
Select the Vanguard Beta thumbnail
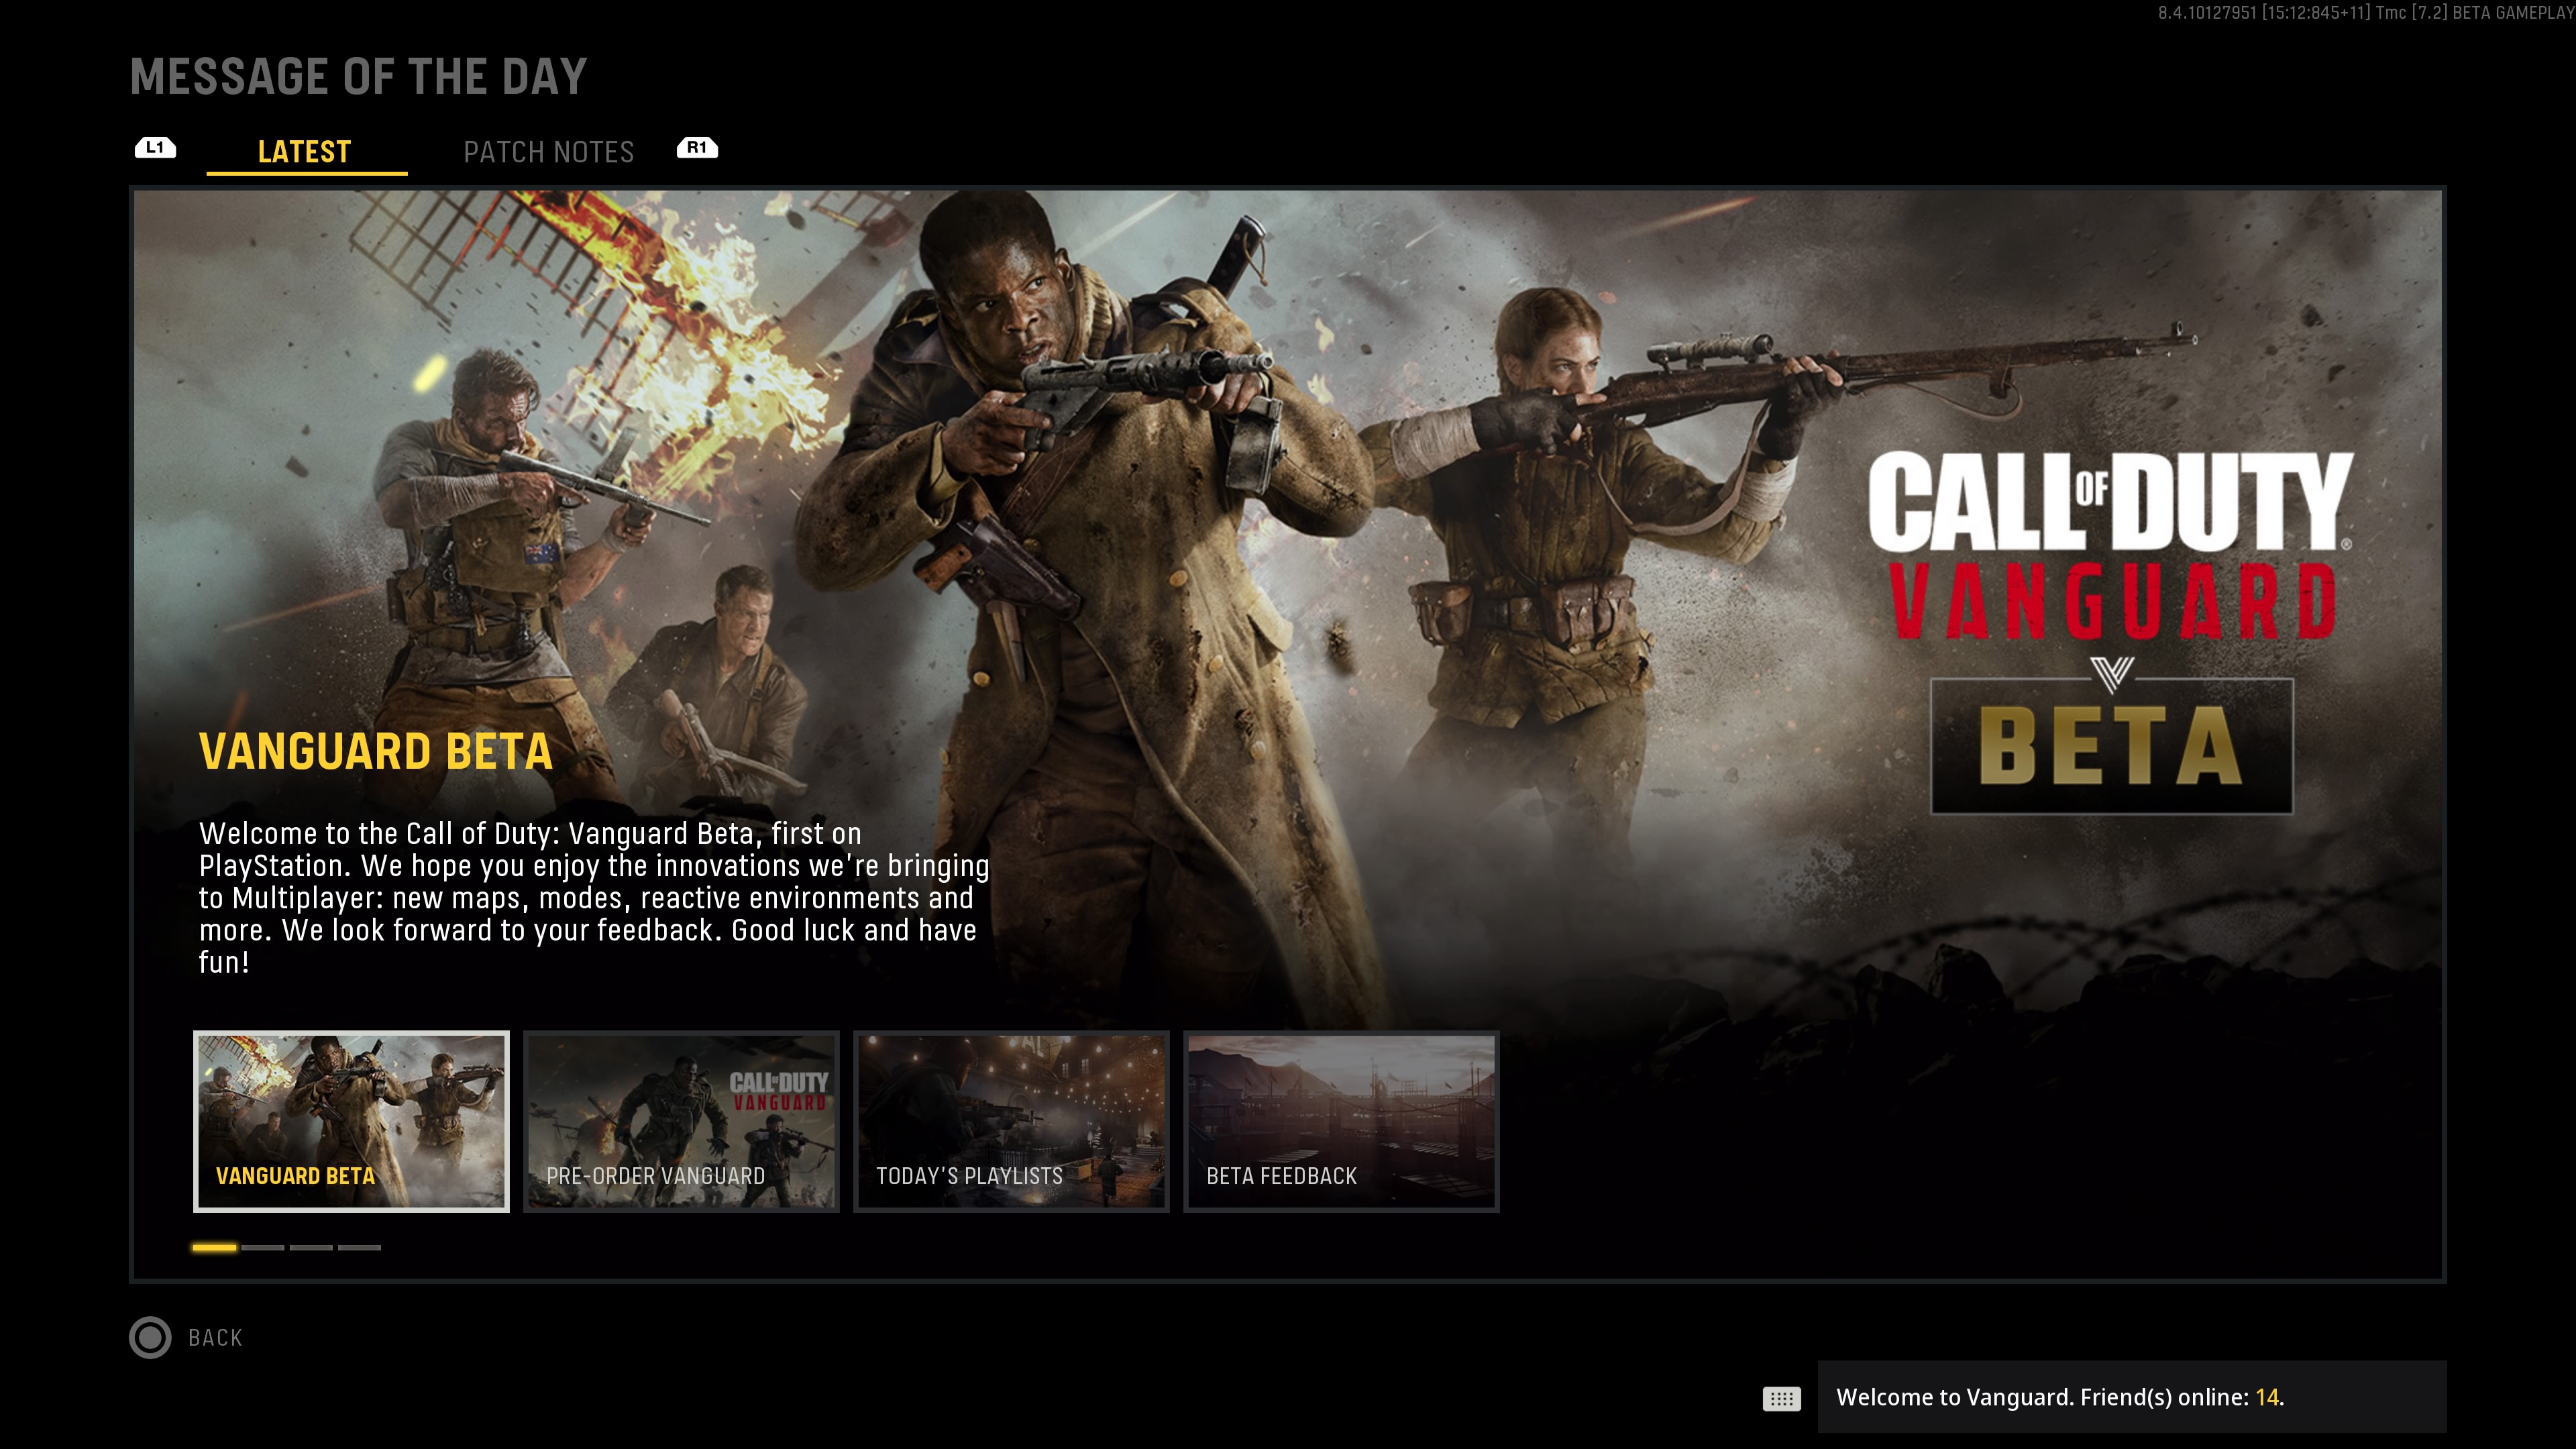coord(351,1120)
